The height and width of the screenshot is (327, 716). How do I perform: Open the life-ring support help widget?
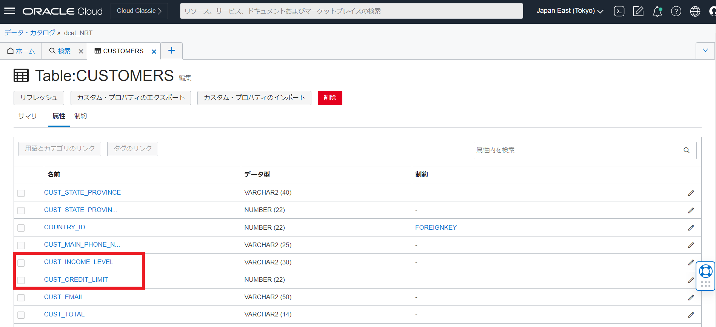705,272
